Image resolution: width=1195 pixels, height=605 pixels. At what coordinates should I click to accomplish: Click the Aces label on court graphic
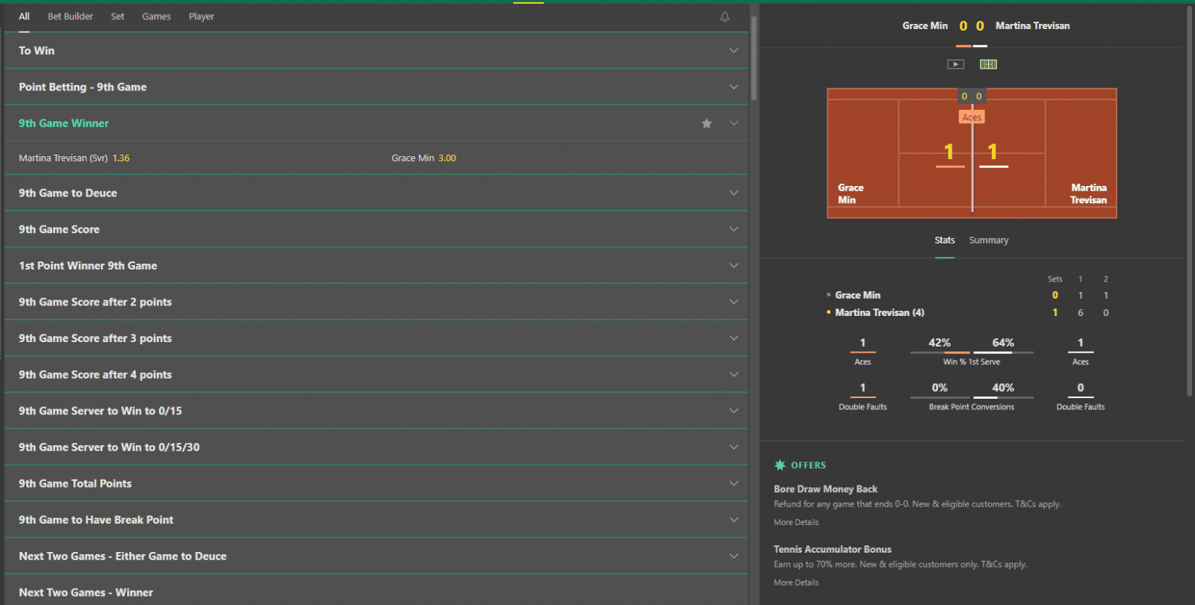point(972,117)
